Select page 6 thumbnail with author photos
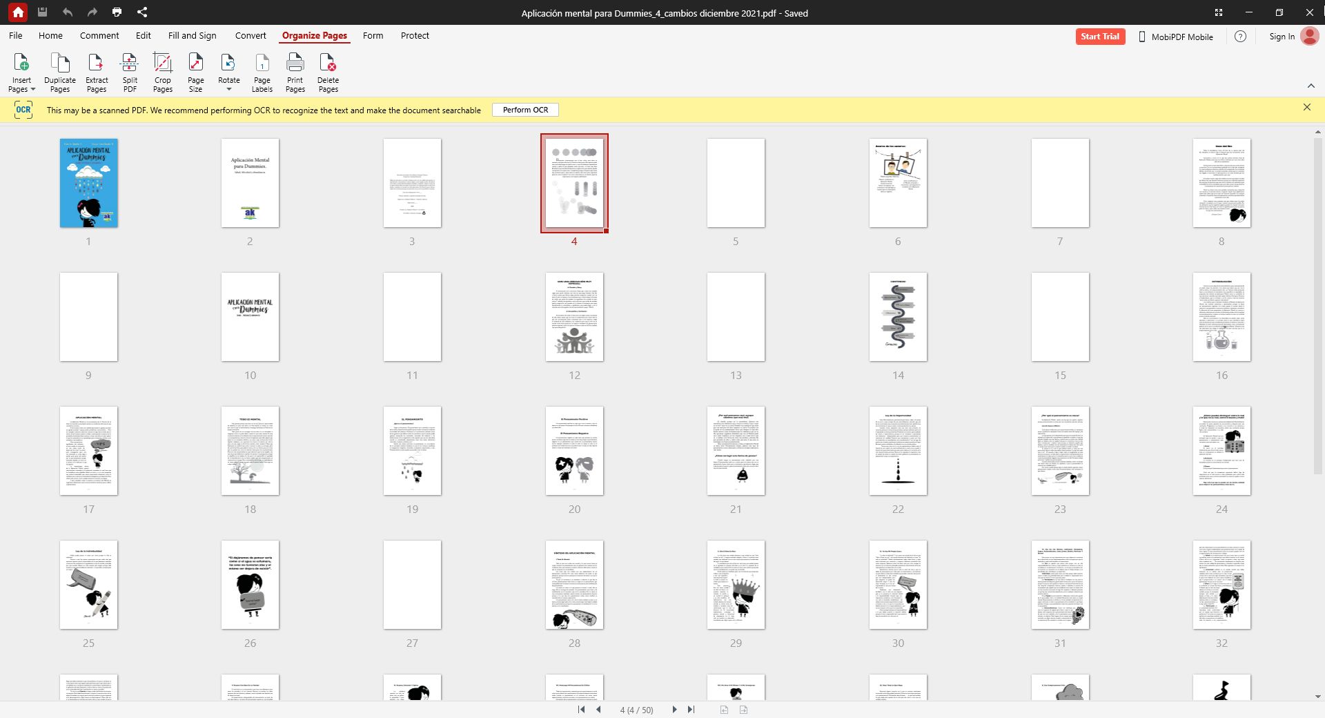 pos(898,183)
